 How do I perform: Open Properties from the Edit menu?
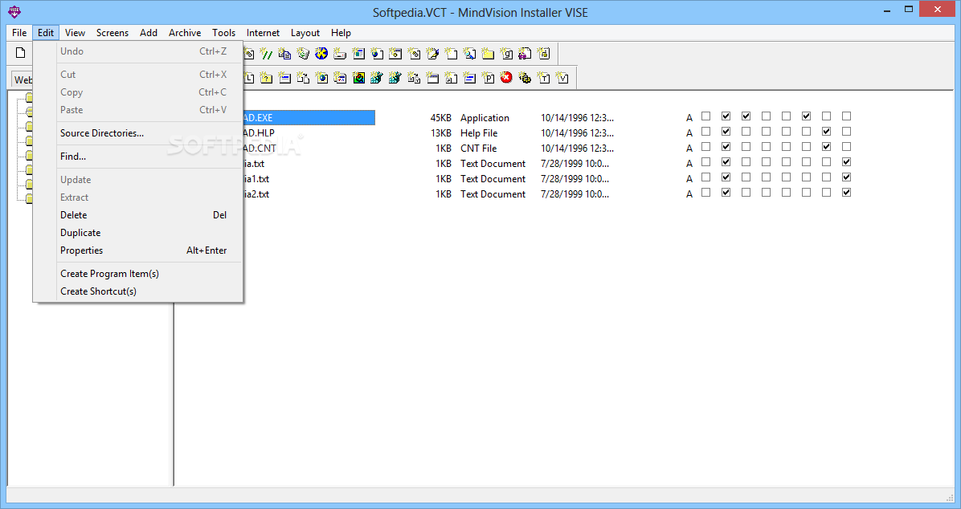pos(138,250)
